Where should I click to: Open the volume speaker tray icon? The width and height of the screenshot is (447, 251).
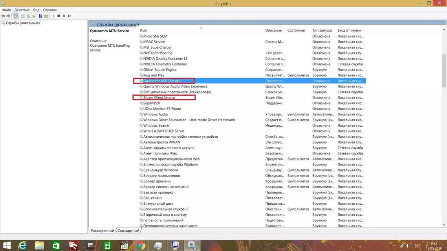pos(408,246)
